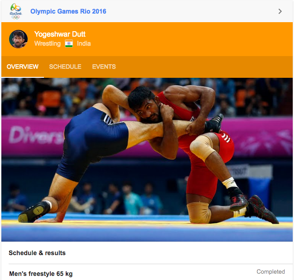The image size is (295, 280).
Task: Select the Yogeshwar Dutt name heading
Action: (x=60, y=34)
